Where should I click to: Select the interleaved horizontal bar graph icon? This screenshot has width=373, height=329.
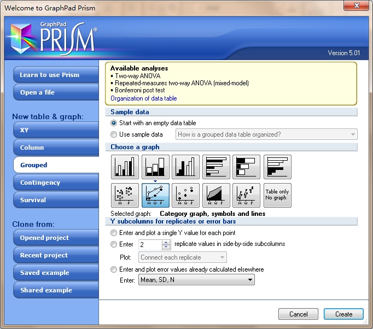point(216,167)
